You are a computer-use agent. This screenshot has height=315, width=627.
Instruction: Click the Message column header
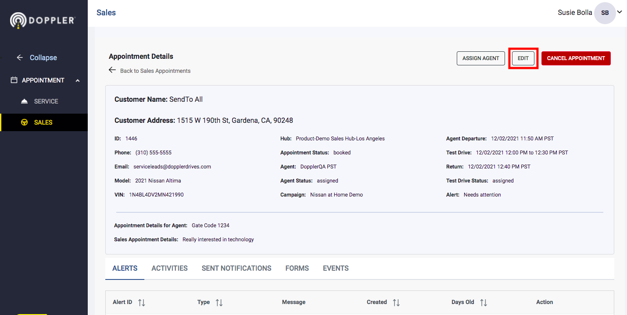pyautogui.click(x=294, y=302)
